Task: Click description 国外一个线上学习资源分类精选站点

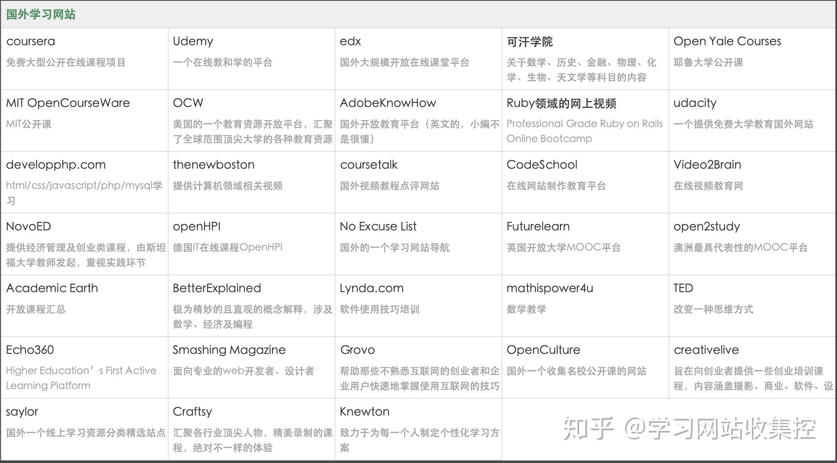Action: [x=86, y=433]
